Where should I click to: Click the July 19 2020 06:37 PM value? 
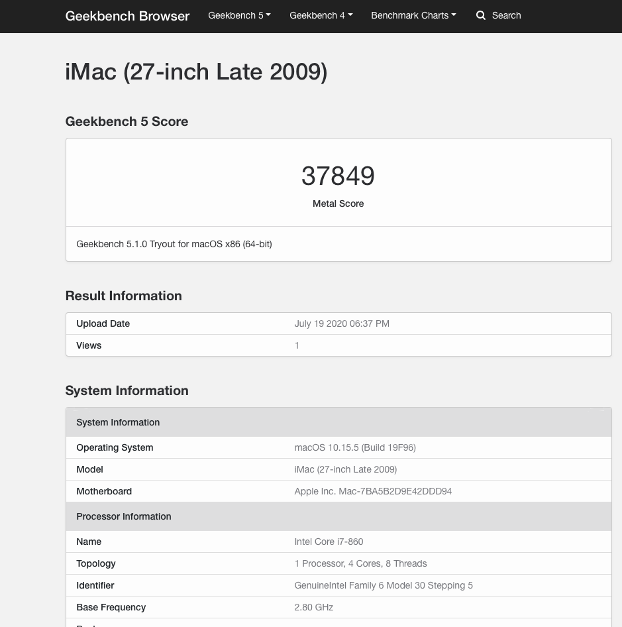(x=342, y=323)
